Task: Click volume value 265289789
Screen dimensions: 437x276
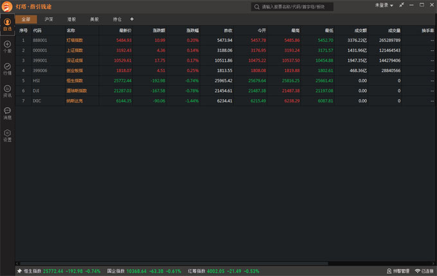Action: coord(389,40)
